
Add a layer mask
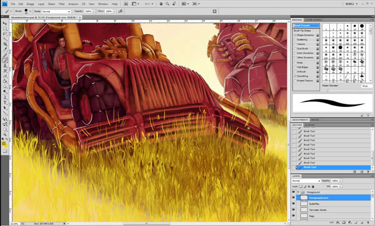[x=344, y=223]
